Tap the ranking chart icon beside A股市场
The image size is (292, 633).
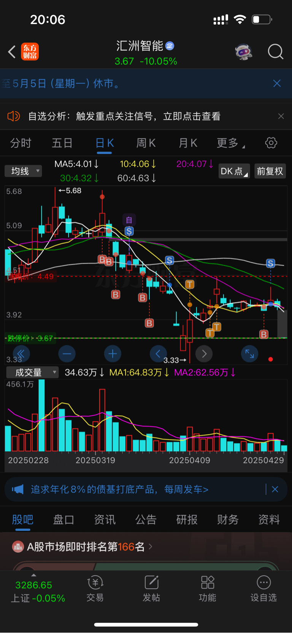pyautogui.click(x=18, y=547)
